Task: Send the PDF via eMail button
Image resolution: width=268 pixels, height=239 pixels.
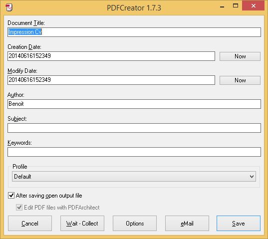Action: [187, 224]
